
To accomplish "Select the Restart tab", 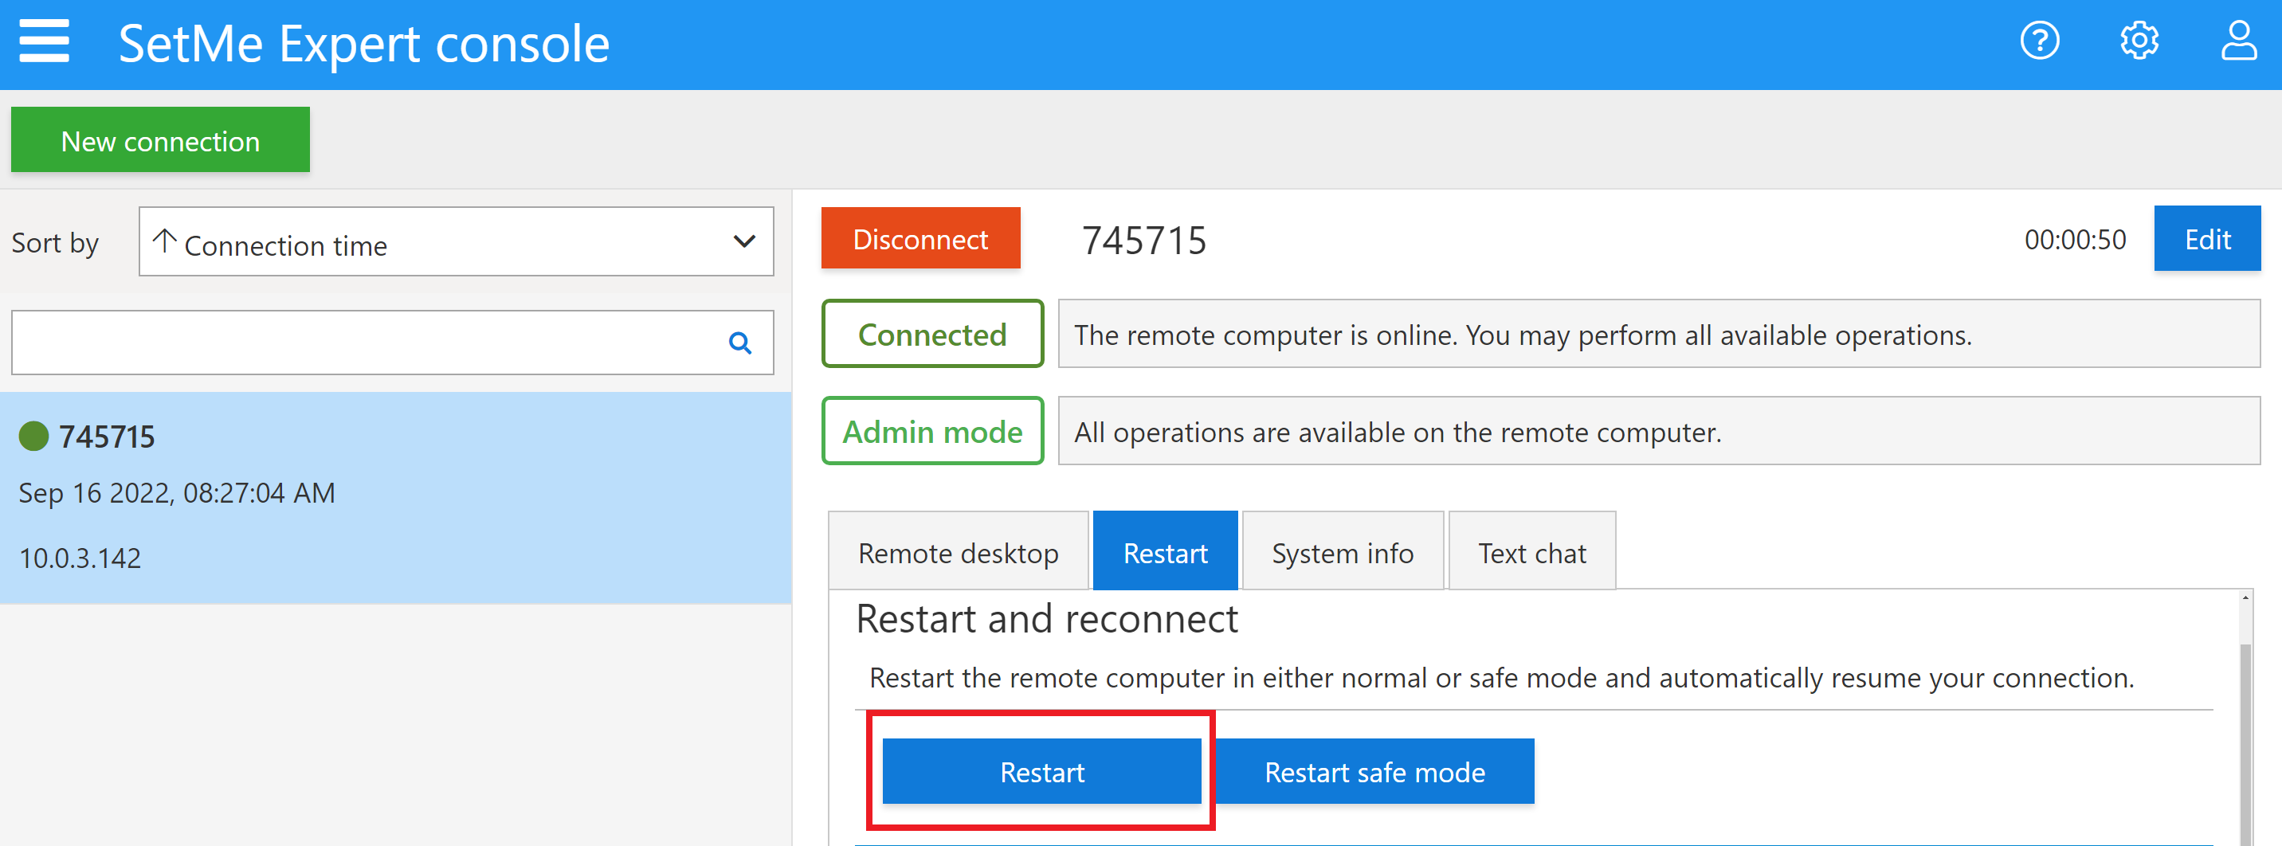I will (x=1165, y=551).
